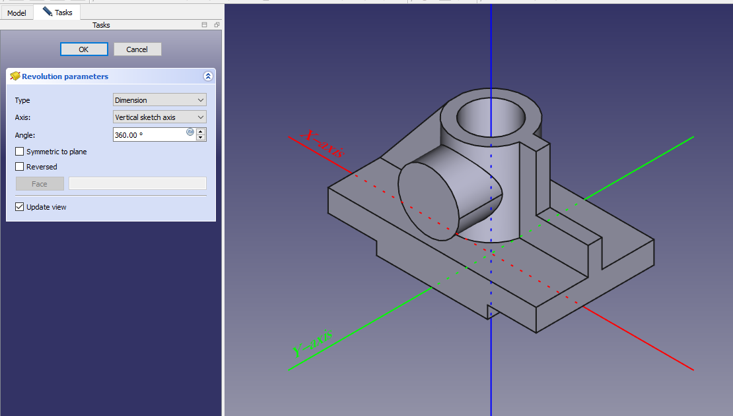
Task: Click inside the Angle value field
Action: (149, 134)
